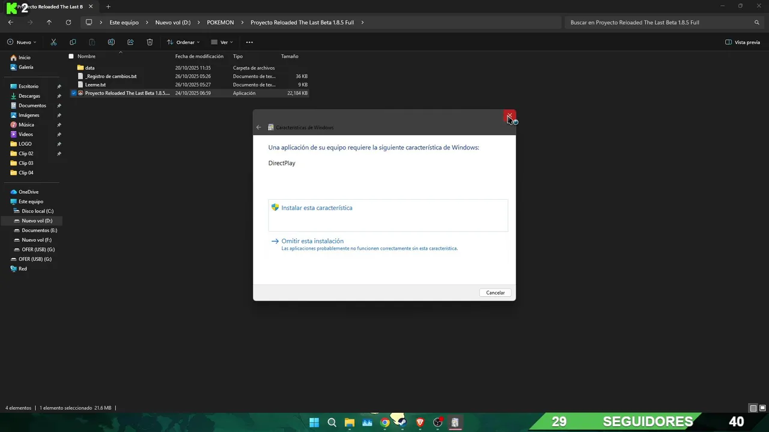This screenshot has height=432, width=769.
Task: Open Música in navigation pane
Action: tap(26, 125)
